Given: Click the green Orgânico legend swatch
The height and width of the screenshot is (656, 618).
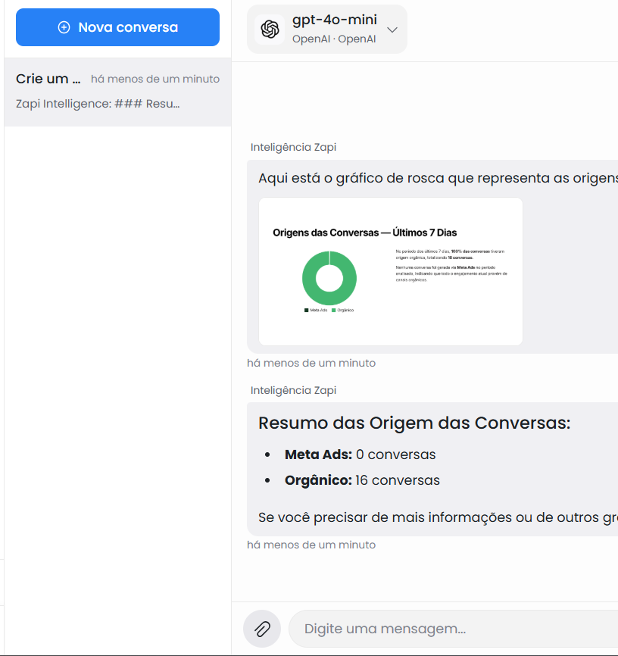Looking at the screenshot, I should pyautogui.click(x=333, y=310).
